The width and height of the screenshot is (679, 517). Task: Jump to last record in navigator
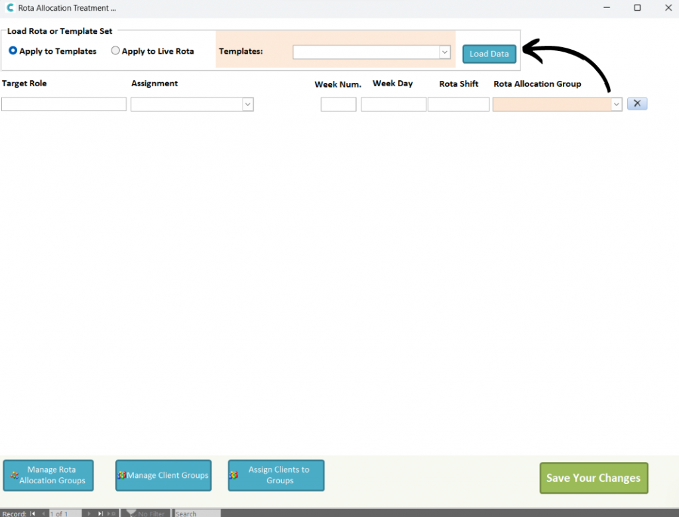[101, 514]
